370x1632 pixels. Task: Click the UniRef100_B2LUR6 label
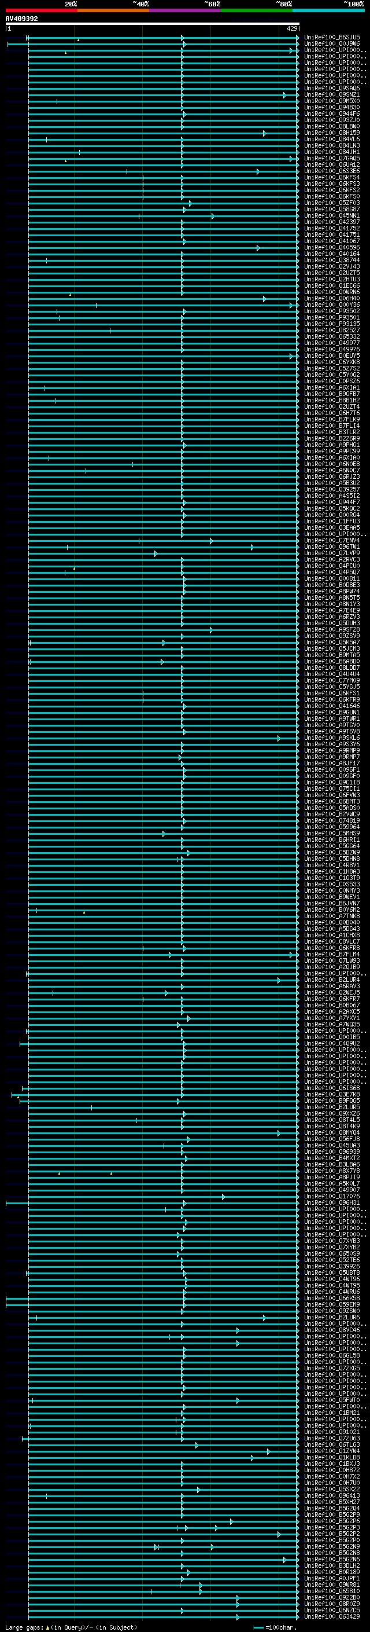click(332, 1318)
